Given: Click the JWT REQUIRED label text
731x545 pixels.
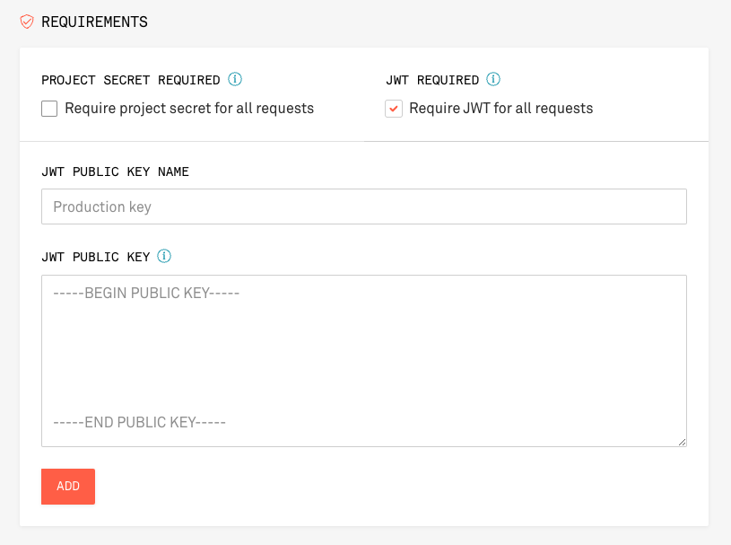Looking at the screenshot, I should [x=432, y=80].
